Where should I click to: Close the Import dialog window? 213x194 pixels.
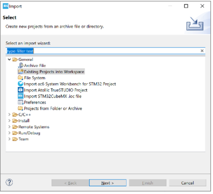(x=202, y=6)
